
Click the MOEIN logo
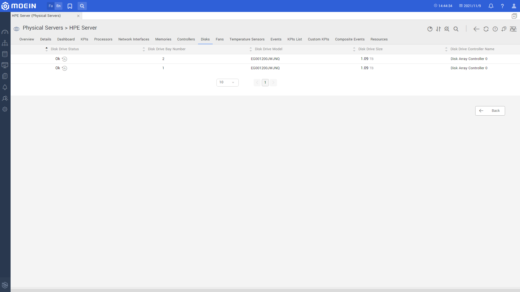click(x=19, y=6)
